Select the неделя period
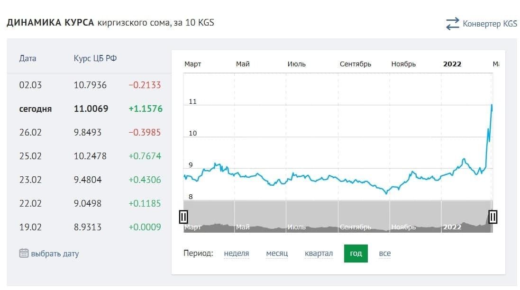 [237, 254]
